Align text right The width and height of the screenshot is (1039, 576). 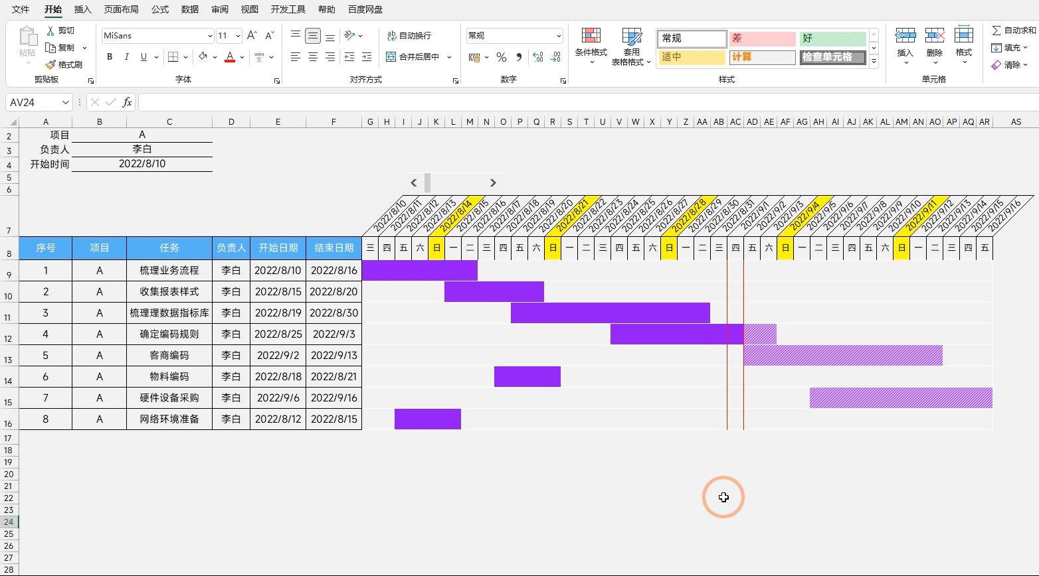tap(330, 57)
